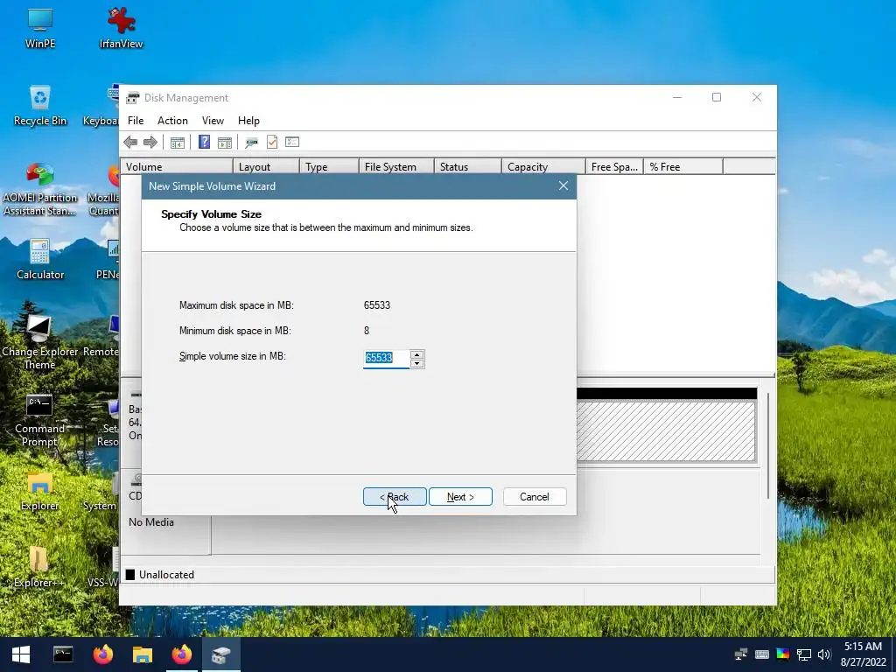896x672 pixels.
Task: Decrease volume size with the down spinner
Action: click(x=417, y=363)
